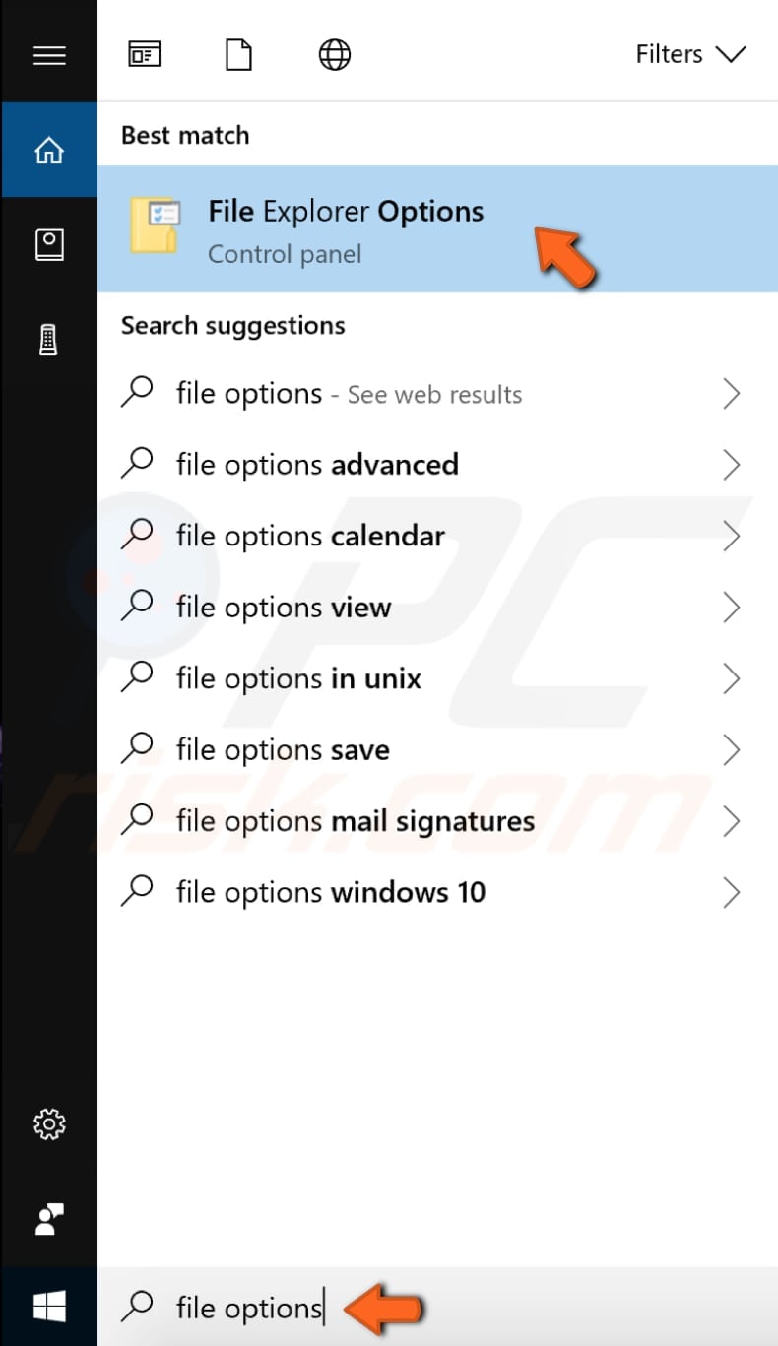This screenshot has height=1346, width=778.
Task: Click the Windows Start button
Action: click(x=48, y=1305)
